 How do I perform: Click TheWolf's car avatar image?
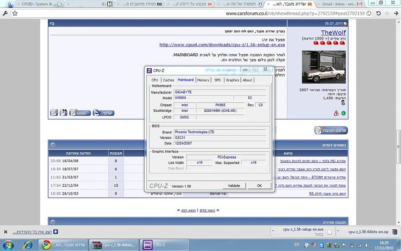pyautogui.click(x=324, y=67)
